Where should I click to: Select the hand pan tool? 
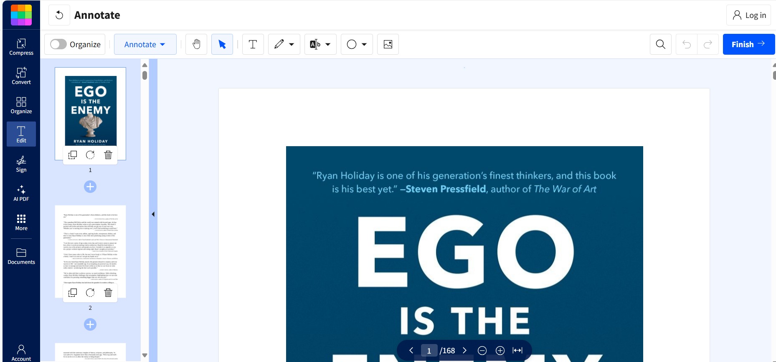click(x=196, y=44)
